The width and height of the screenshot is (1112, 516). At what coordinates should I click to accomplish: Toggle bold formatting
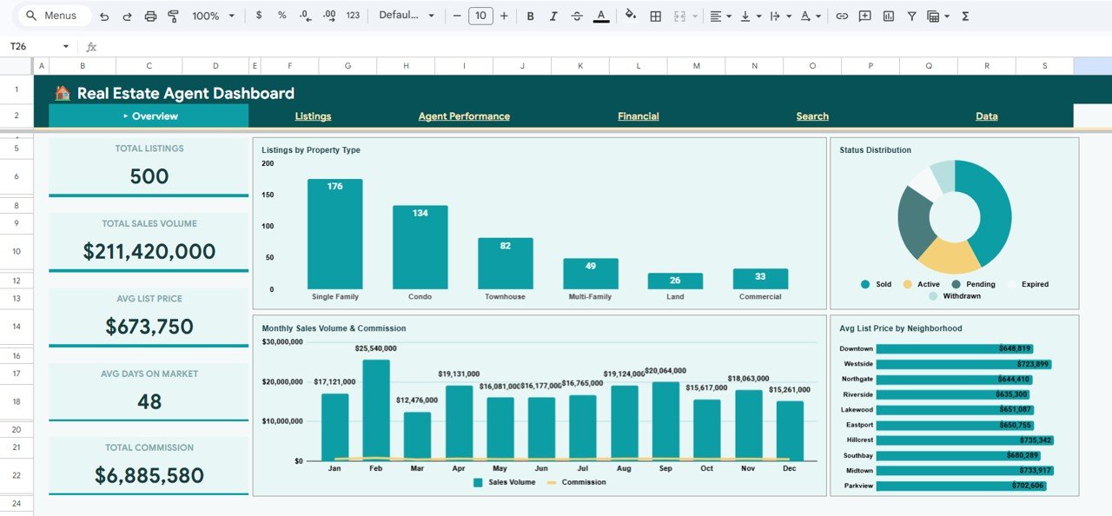(530, 16)
